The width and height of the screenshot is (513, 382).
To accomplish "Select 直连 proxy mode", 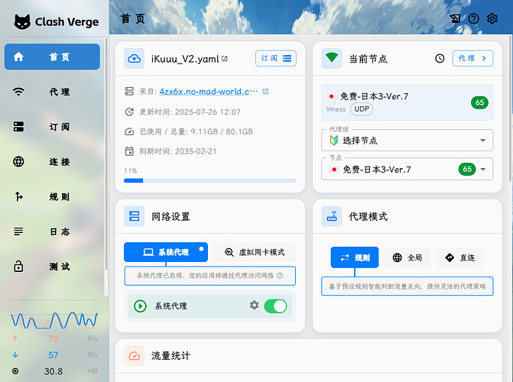I will pos(459,257).
